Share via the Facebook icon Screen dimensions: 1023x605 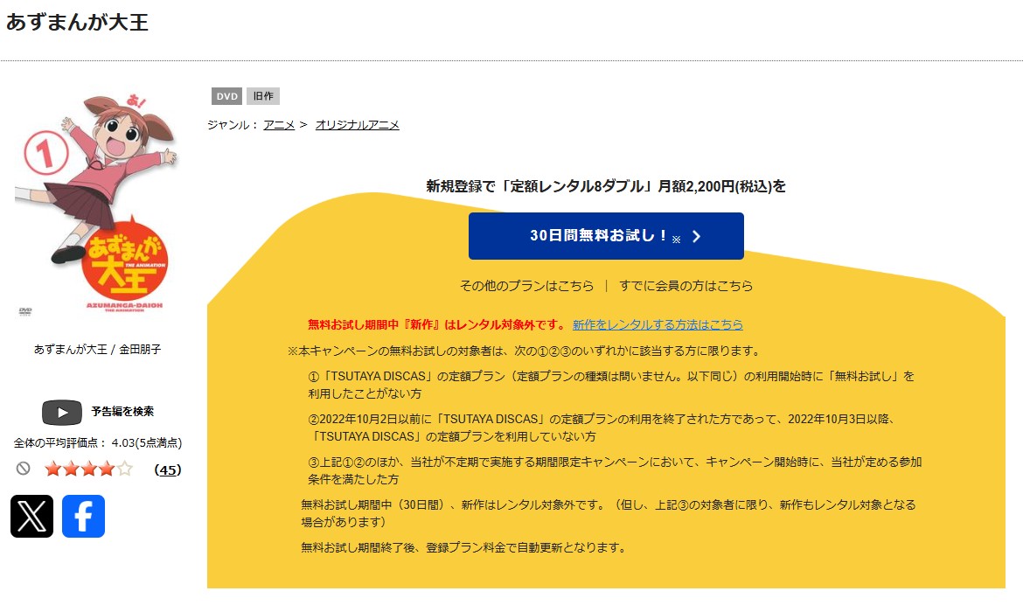point(83,516)
